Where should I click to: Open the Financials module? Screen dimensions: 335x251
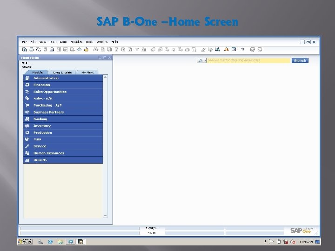63,85
